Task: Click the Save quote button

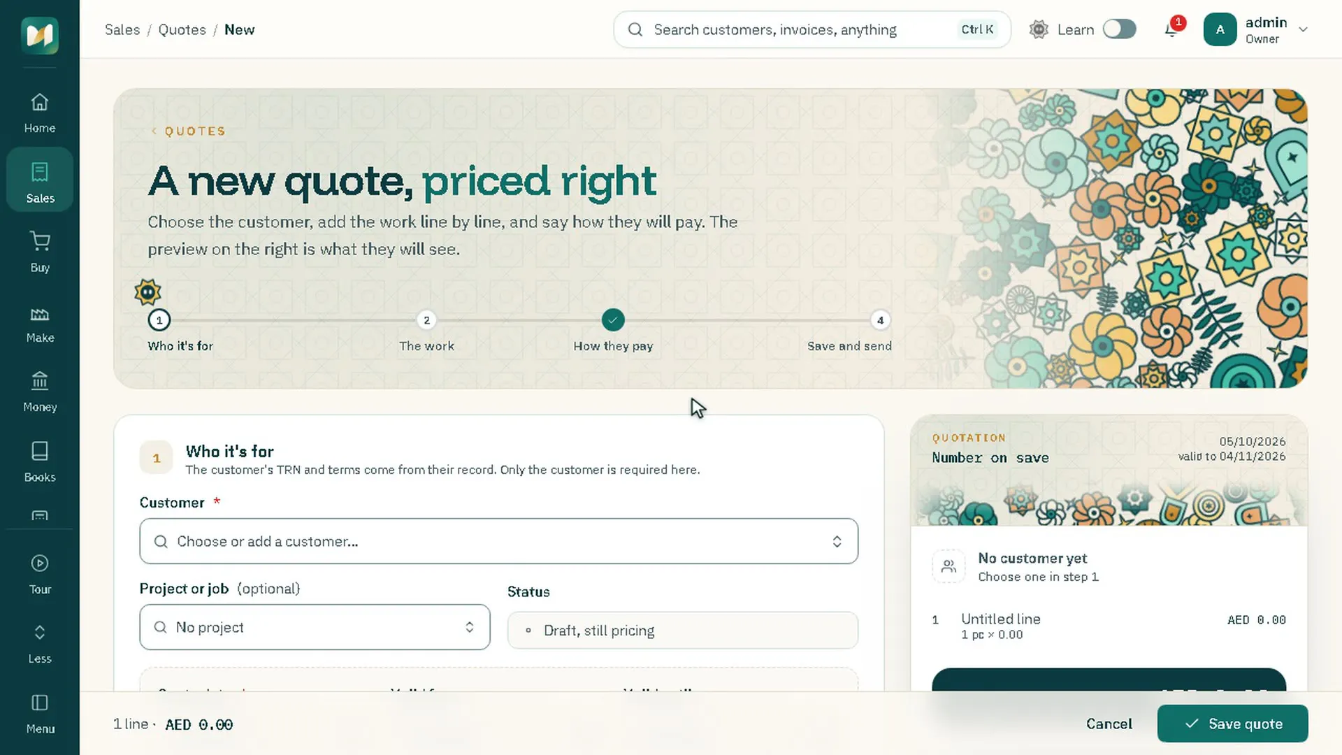Action: coord(1232,724)
